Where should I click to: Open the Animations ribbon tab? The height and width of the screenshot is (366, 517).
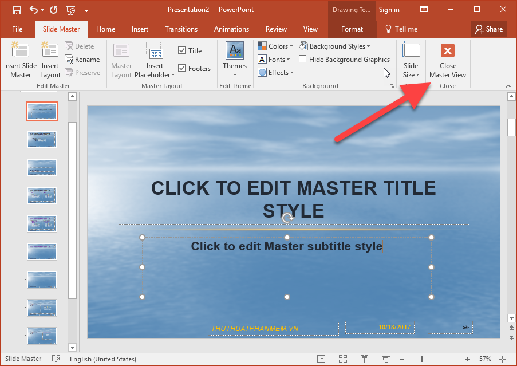(231, 29)
